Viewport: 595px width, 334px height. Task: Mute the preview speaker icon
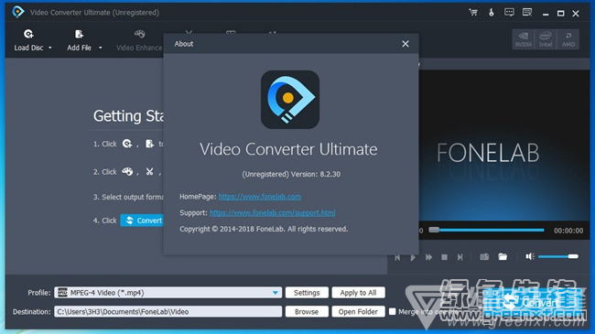[530, 256]
